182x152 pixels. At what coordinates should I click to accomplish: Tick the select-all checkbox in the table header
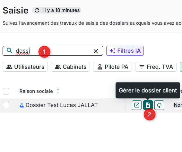[6, 91]
